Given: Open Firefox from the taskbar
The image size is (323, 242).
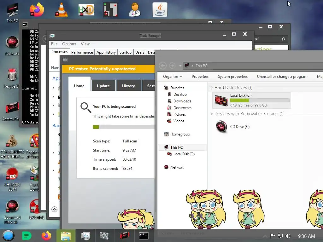Looking at the screenshot, I should pos(46,236).
